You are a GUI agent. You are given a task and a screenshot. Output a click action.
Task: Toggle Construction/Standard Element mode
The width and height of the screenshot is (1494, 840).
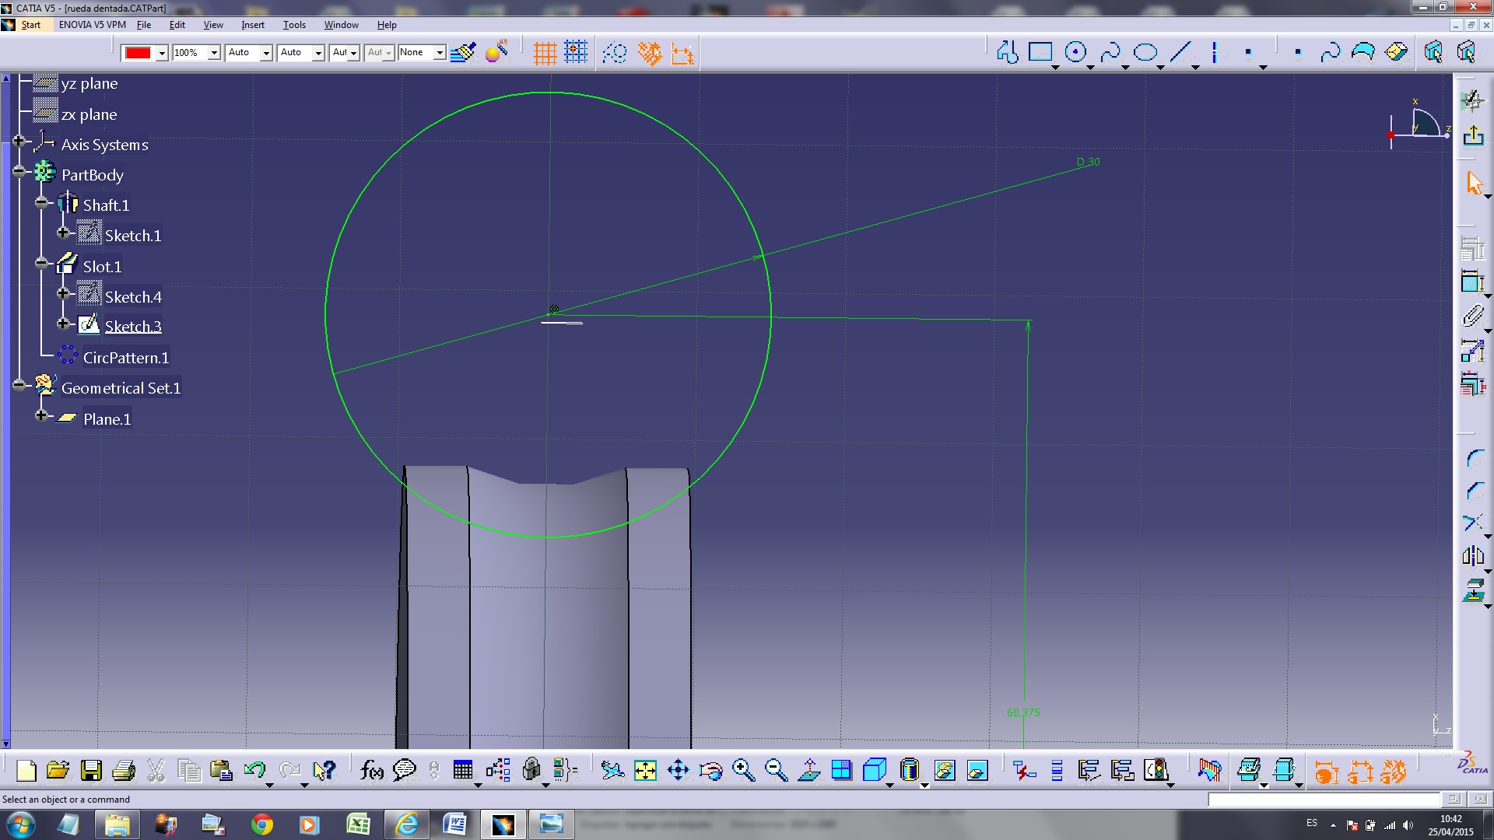[615, 53]
